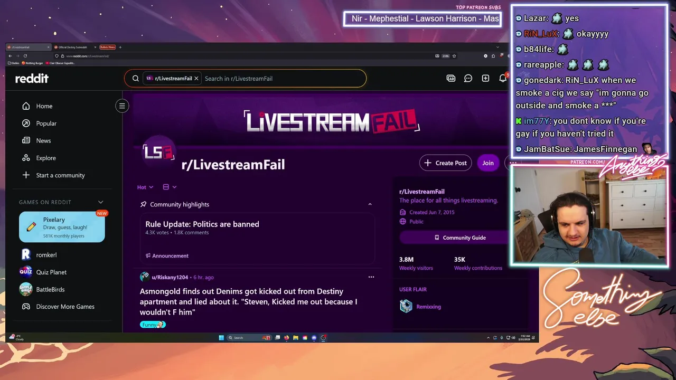Open Popular in sidebar
The height and width of the screenshot is (380, 676).
(46, 123)
